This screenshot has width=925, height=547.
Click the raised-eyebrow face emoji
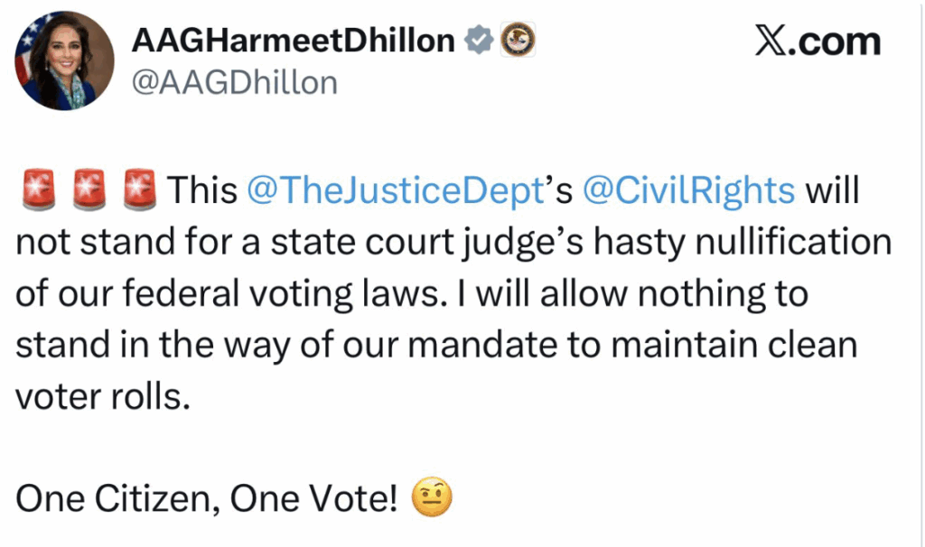[x=431, y=496]
